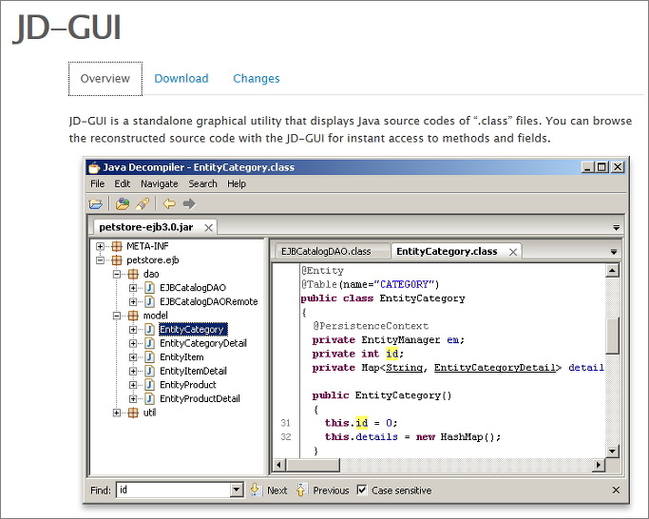Click the Open File folder toolbar icon
649x519 pixels.
point(96,203)
